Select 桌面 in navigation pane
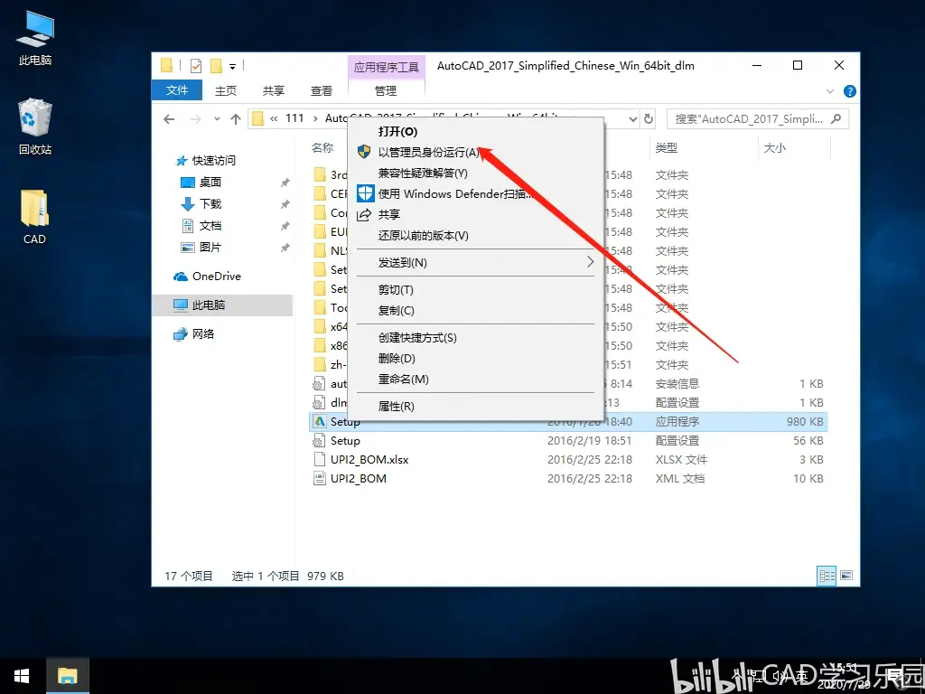This screenshot has width=925, height=694. coord(201,183)
